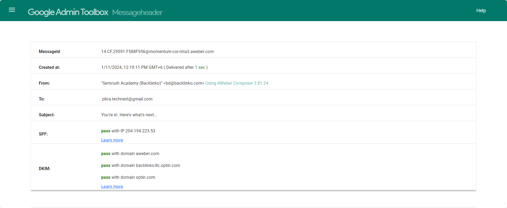
Task: Open the DKIM Learn more link
Action: tap(112, 186)
